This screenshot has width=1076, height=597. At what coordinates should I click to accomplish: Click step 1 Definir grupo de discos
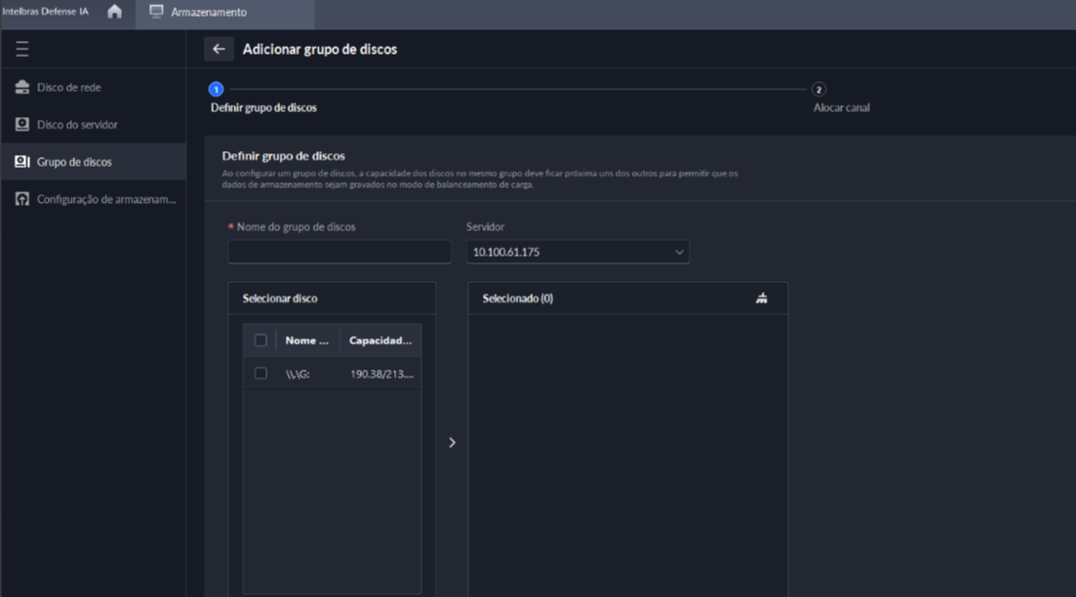[217, 90]
